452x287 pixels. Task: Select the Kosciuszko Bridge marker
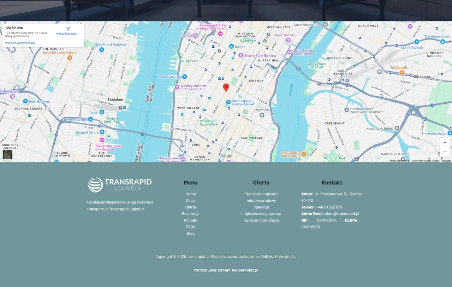pyautogui.click(x=397, y=128)
